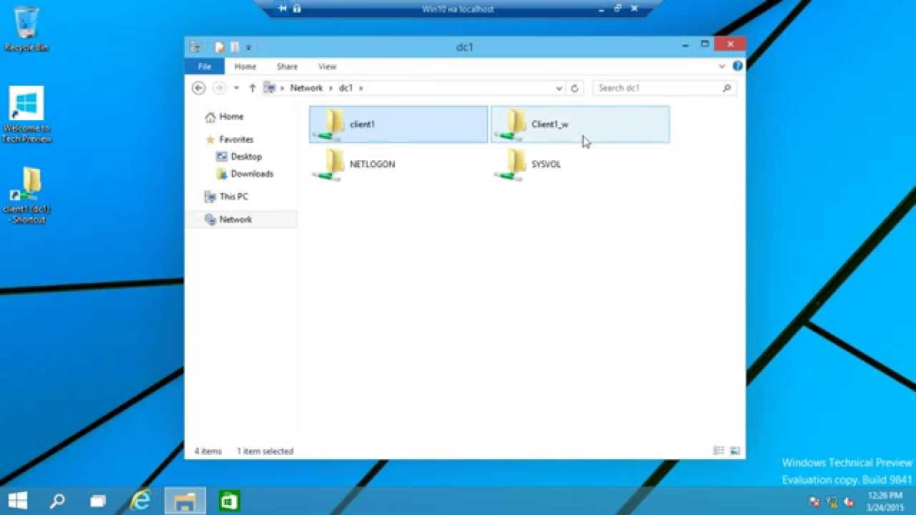Go up one level with Up arrow
The width and height of the screenshot is (916, 515).
[x=252, y=88]
